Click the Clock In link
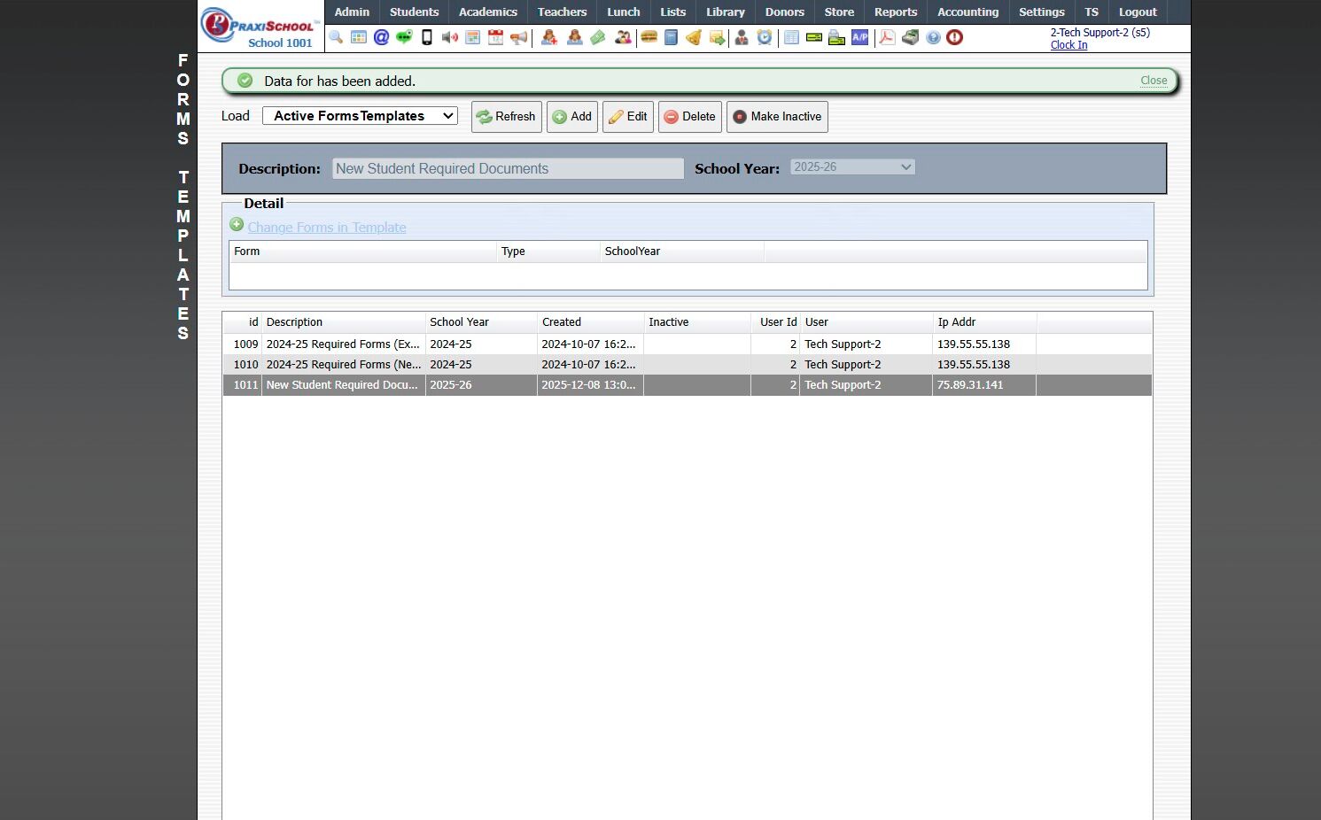The width and height of the screenshot is (1321, 820). click(1068, 45)
